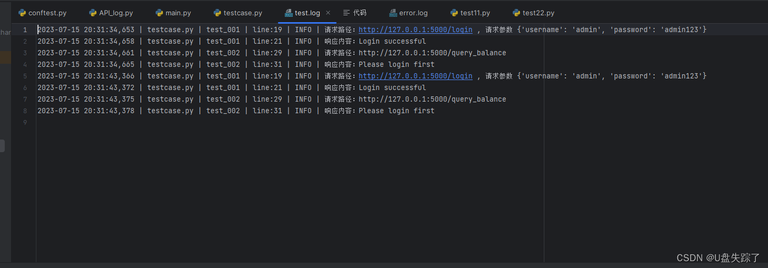Switch to the error.log tab
This screenshot has height=268, width=768.
[x=409, y=13]
